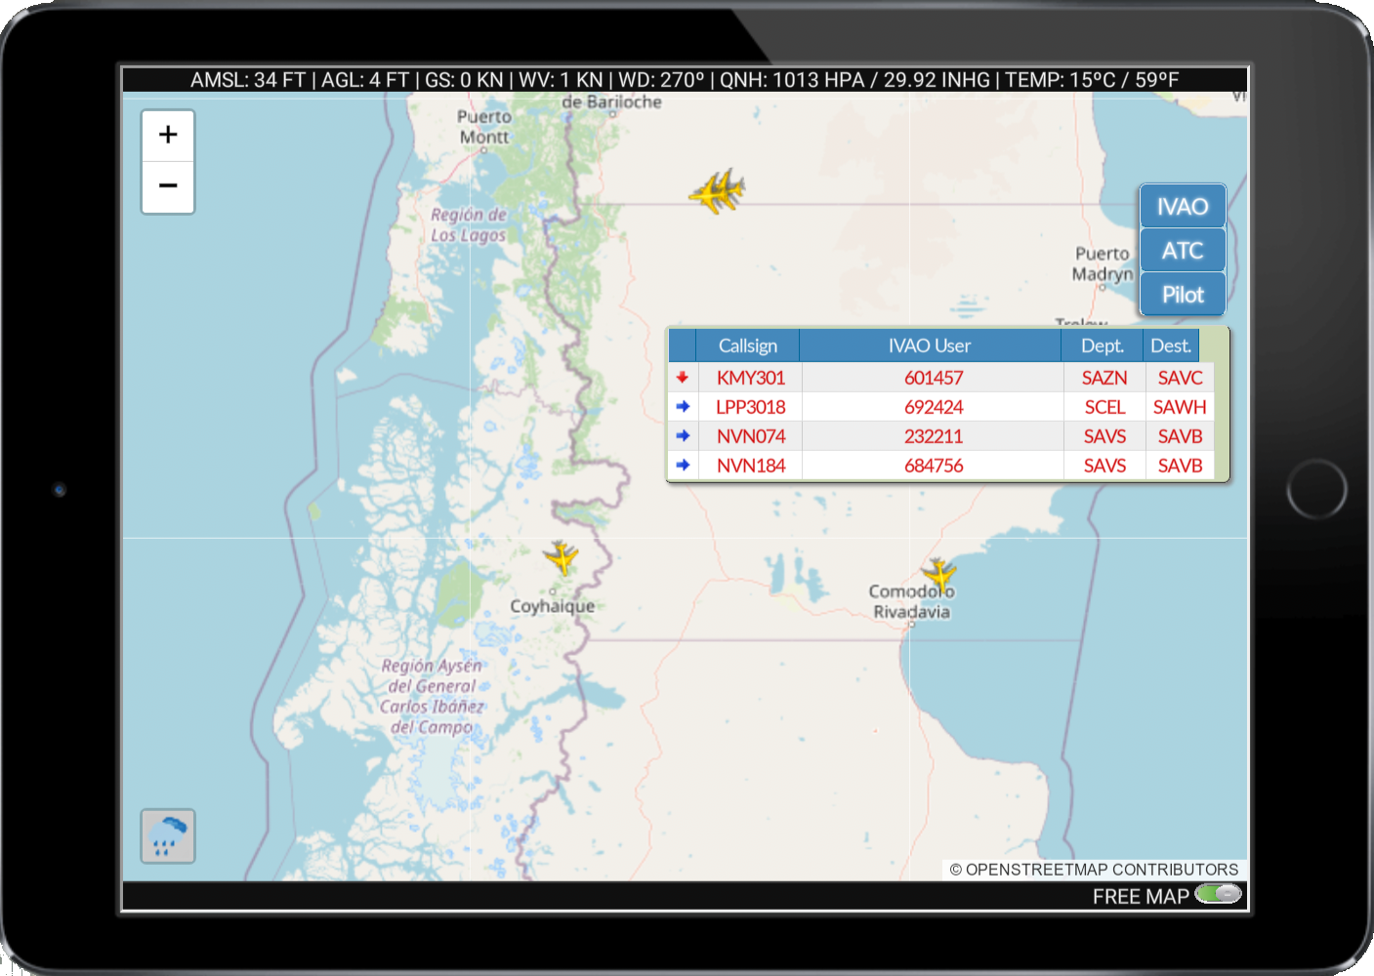This screenshot has width=1374, height=976.
Task: Sort by the Callsign column header
Action: (748, 346)
